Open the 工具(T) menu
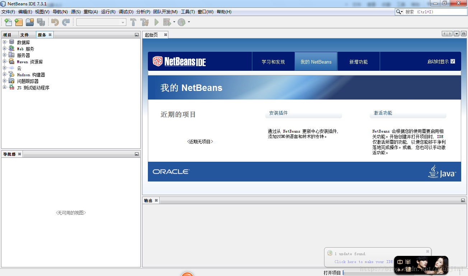This screenshot has height=276, width=468. 188,12
